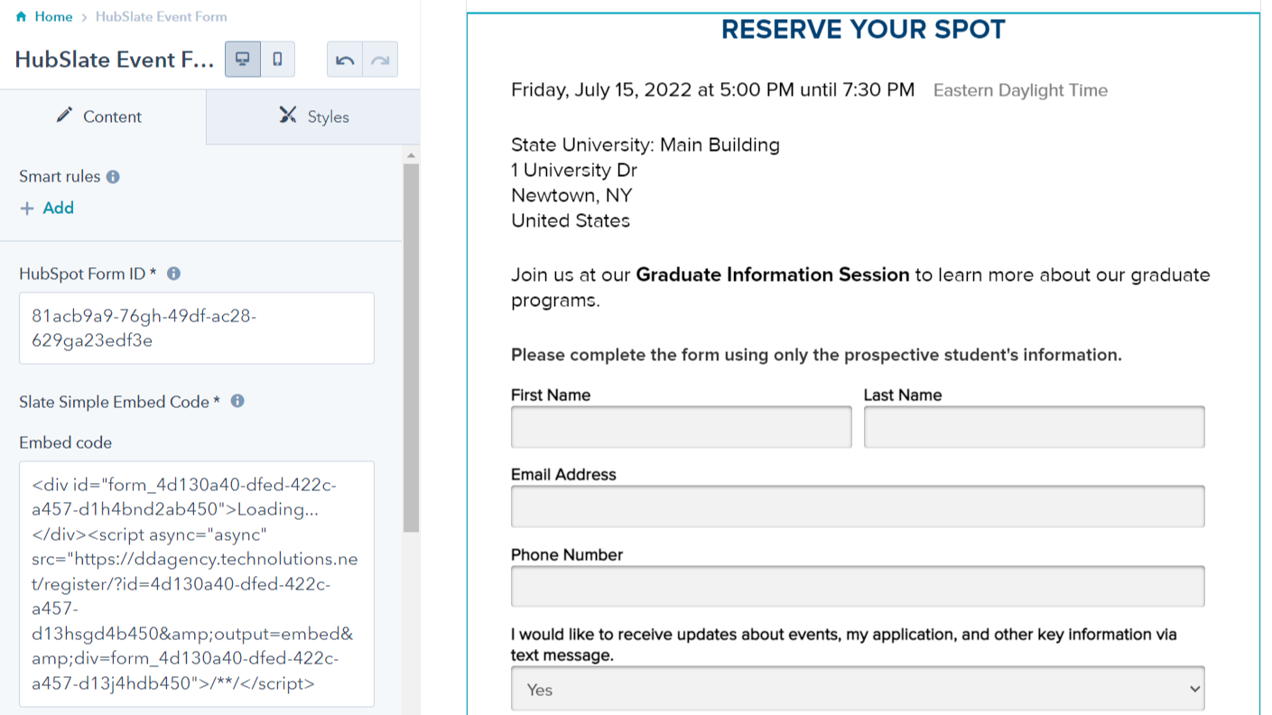Open the text message updates dropdown
Screen dimensions: 1272x715
click(x=858, y=689)
